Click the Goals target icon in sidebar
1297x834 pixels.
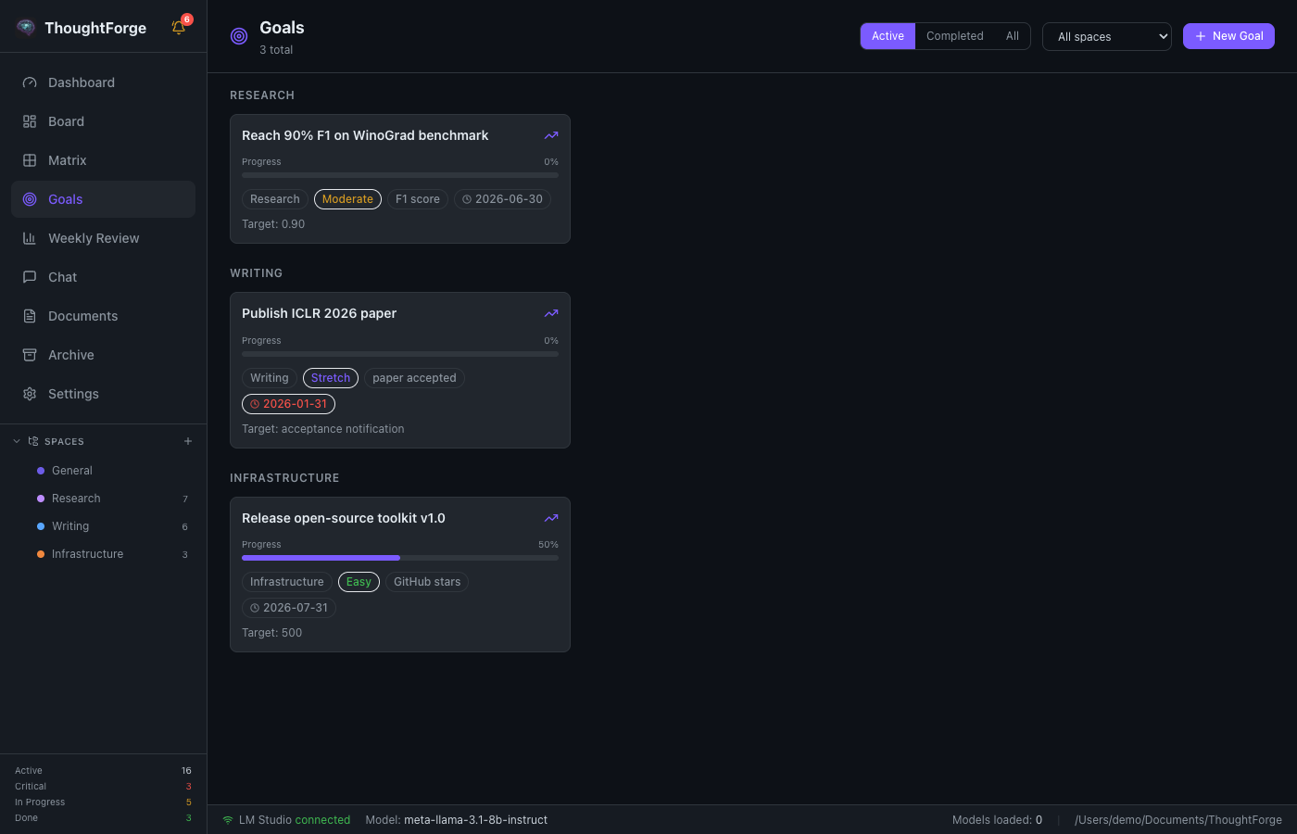[30, 199]
